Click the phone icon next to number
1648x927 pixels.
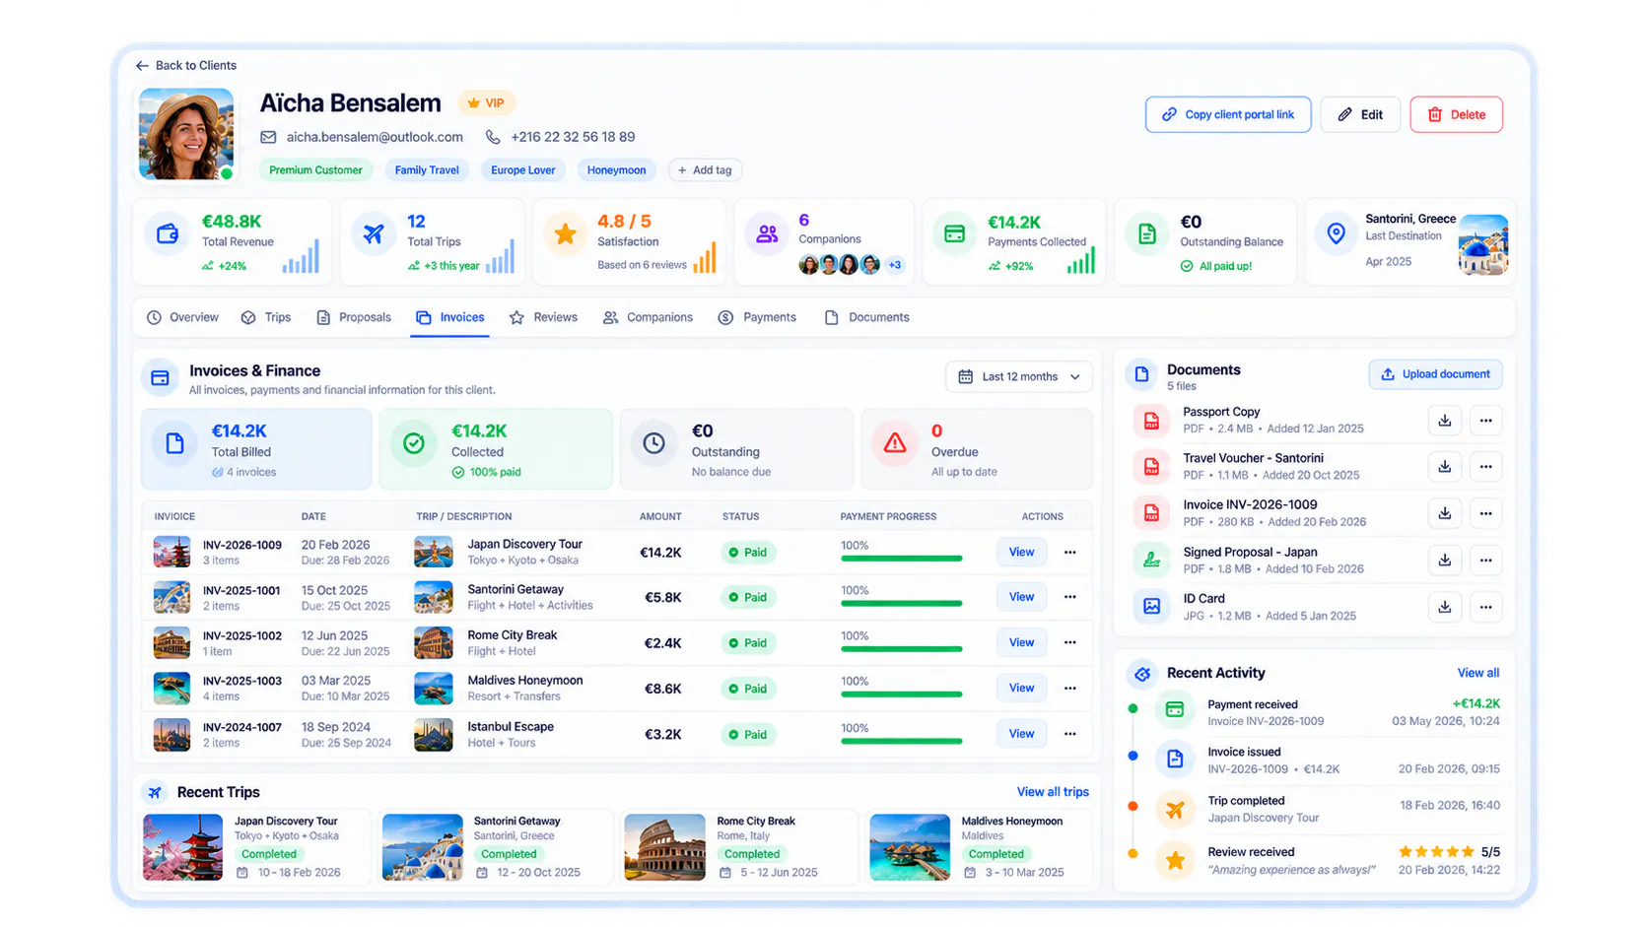coord(493,137)
